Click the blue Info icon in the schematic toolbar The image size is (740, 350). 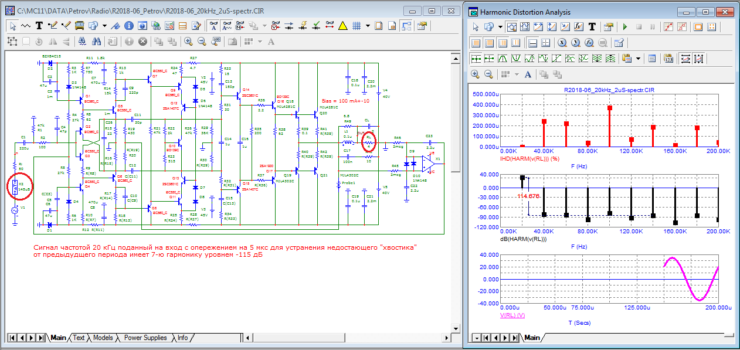pyautogui.click(x=128, y=25)
